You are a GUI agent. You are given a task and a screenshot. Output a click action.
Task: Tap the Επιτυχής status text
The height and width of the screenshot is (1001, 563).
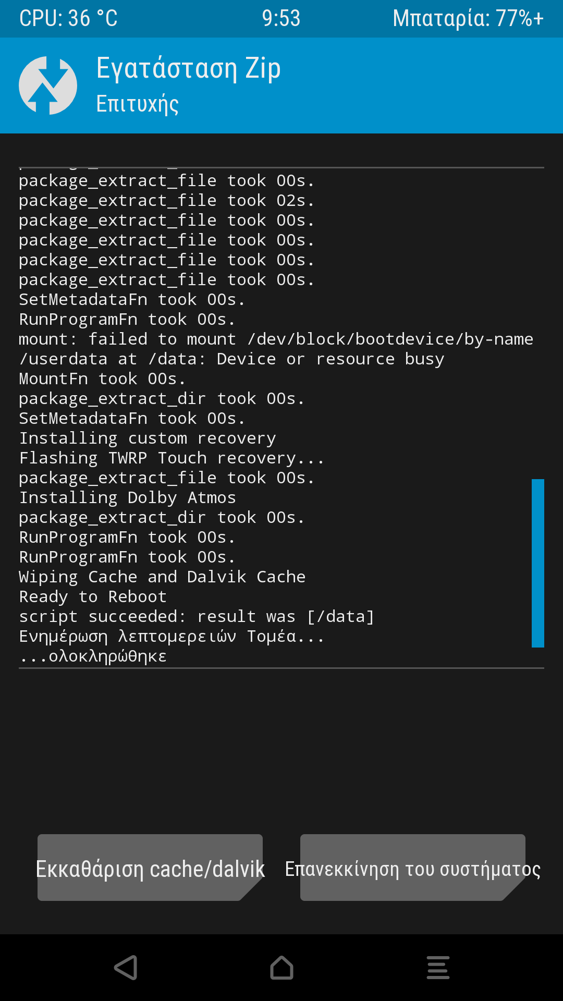(x=138, y=104)
